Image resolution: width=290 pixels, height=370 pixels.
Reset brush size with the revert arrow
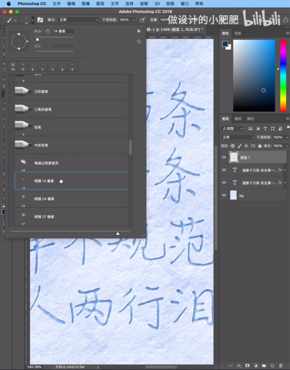point(47,31)
